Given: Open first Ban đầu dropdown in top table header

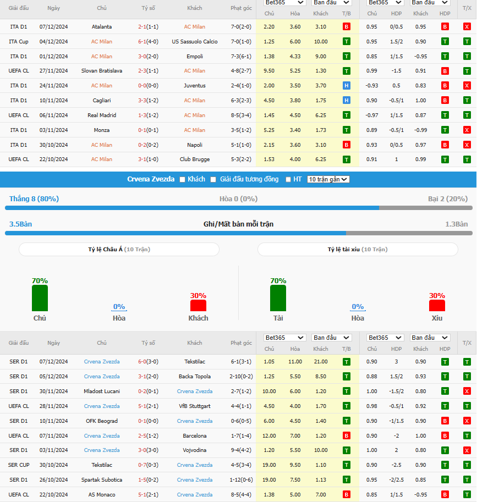Looking at the screenshot, I should tap(331, 3).
